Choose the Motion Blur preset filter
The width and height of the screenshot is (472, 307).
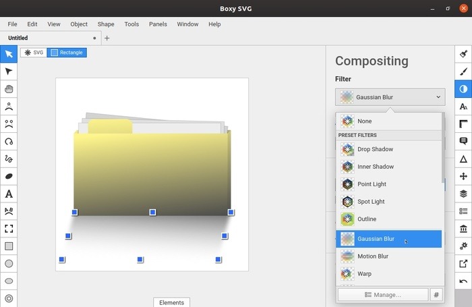click(388, 256)
